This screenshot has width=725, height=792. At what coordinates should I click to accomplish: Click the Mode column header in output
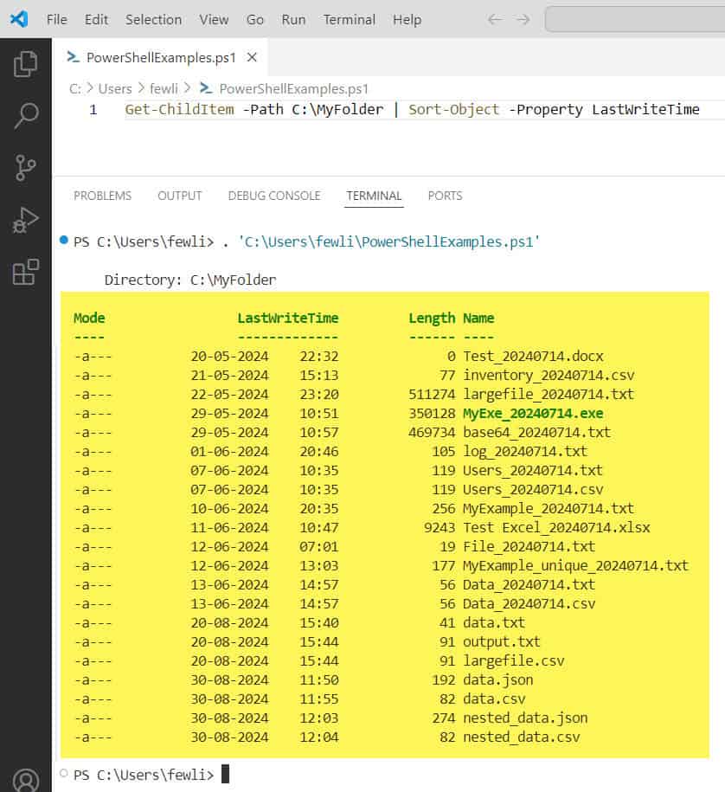click(89, 318)
